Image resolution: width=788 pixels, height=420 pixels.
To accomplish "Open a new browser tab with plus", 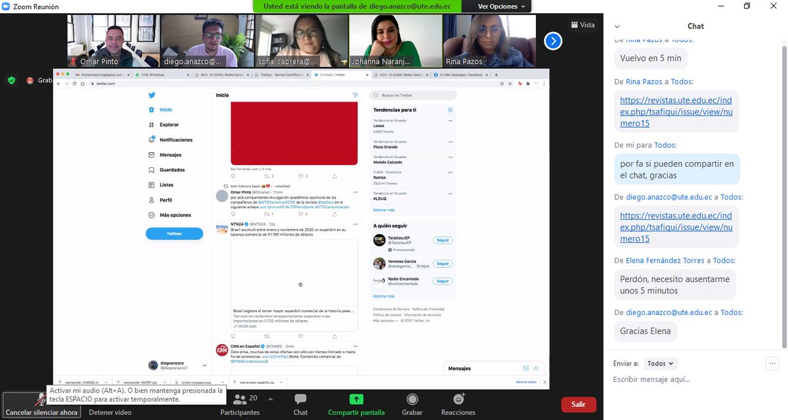I will click(x=495, y=75).
